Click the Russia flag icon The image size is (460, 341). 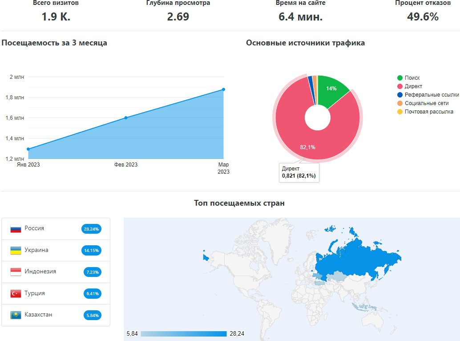coord(16,229)
